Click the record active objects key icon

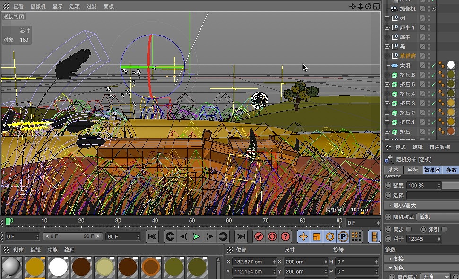coord(259,236)
